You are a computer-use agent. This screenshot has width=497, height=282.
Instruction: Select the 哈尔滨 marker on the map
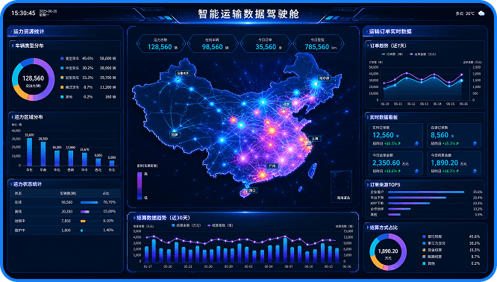325,78
